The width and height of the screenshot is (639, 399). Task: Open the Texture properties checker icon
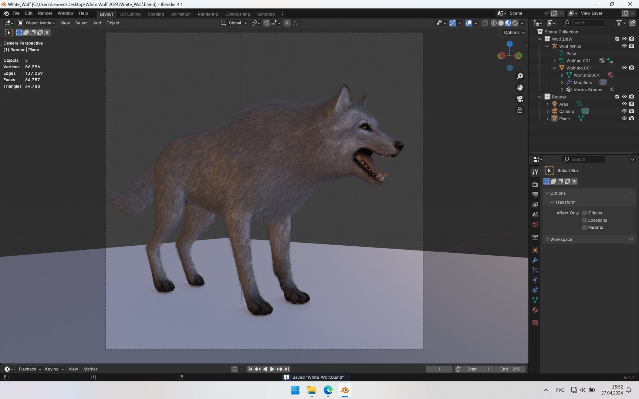(535, 323)
